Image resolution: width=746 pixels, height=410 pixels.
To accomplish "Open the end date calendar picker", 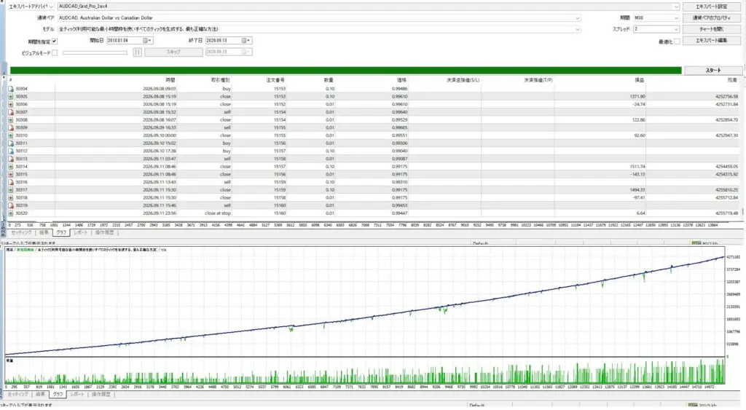I will [246, 41].
